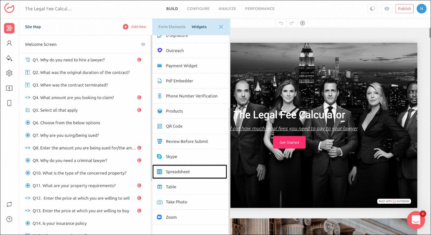This screenshot has width=431, height=235.
Task: Click the Publish button
Action: tap(404, 9)
